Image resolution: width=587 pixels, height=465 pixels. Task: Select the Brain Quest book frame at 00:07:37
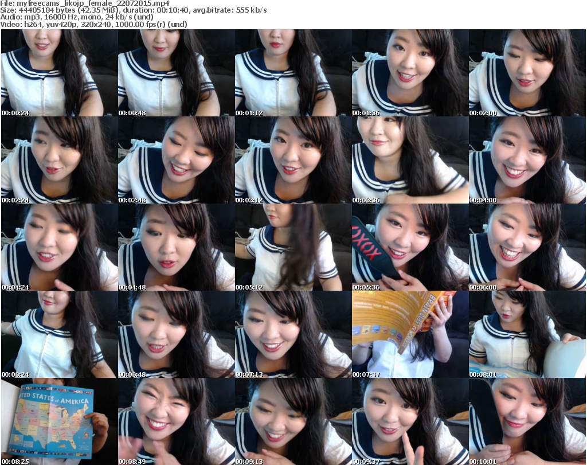410,334
